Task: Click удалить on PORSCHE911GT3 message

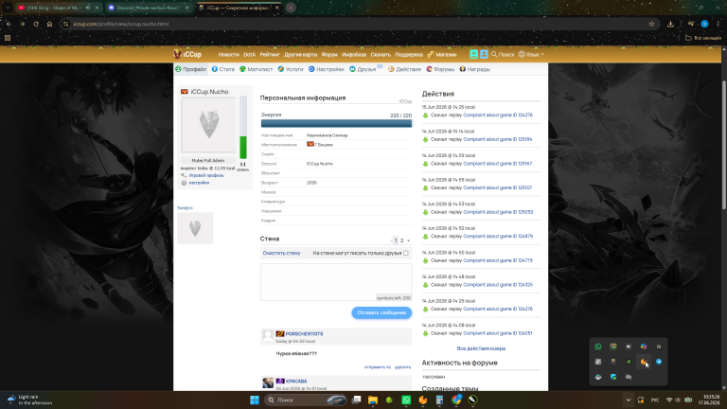Action: pos(402,367)
